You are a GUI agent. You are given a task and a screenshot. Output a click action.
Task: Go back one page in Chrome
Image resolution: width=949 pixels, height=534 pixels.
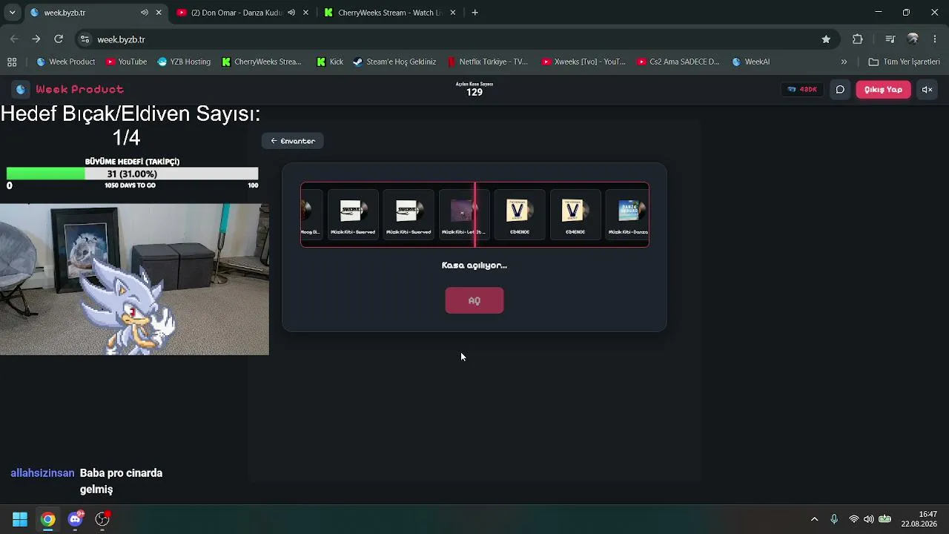(x=14, y=39)
